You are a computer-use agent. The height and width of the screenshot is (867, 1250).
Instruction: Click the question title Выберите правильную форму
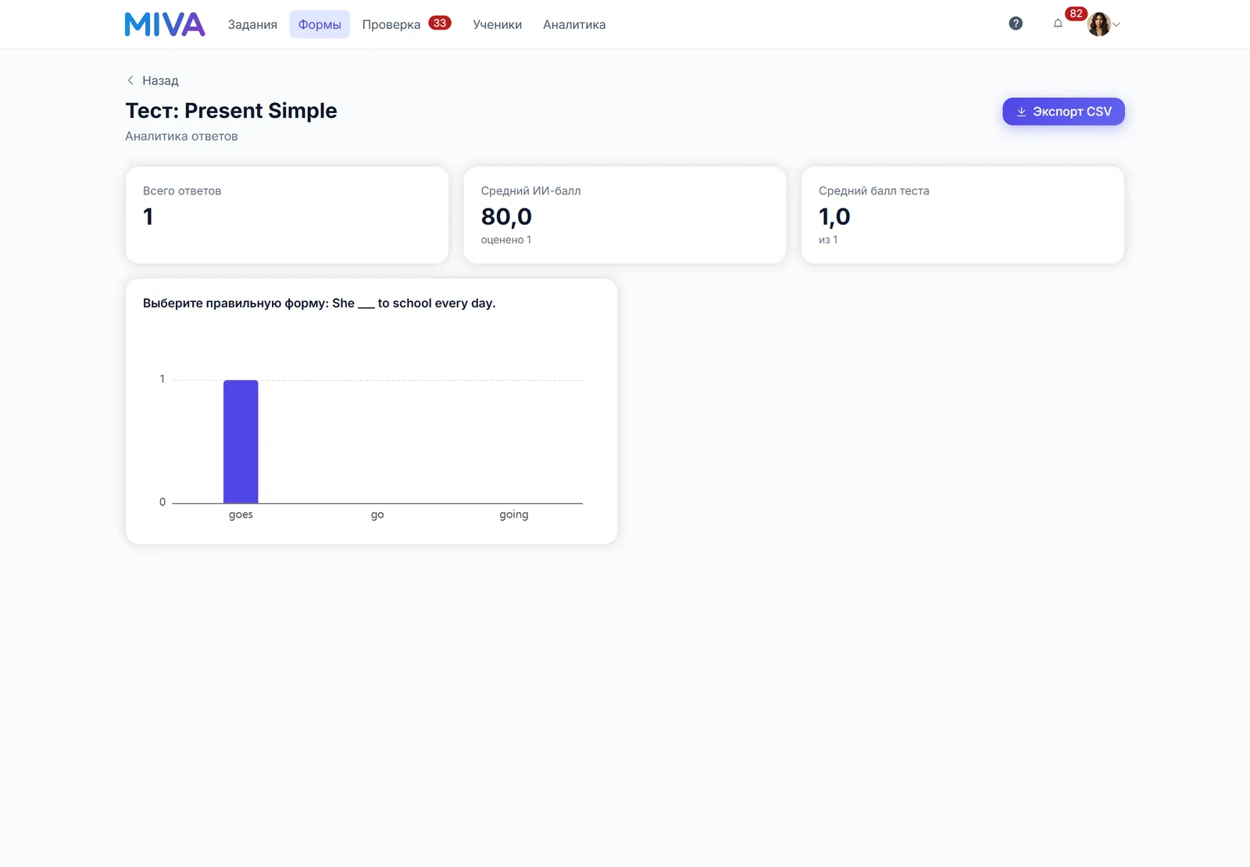click(319, 303)
